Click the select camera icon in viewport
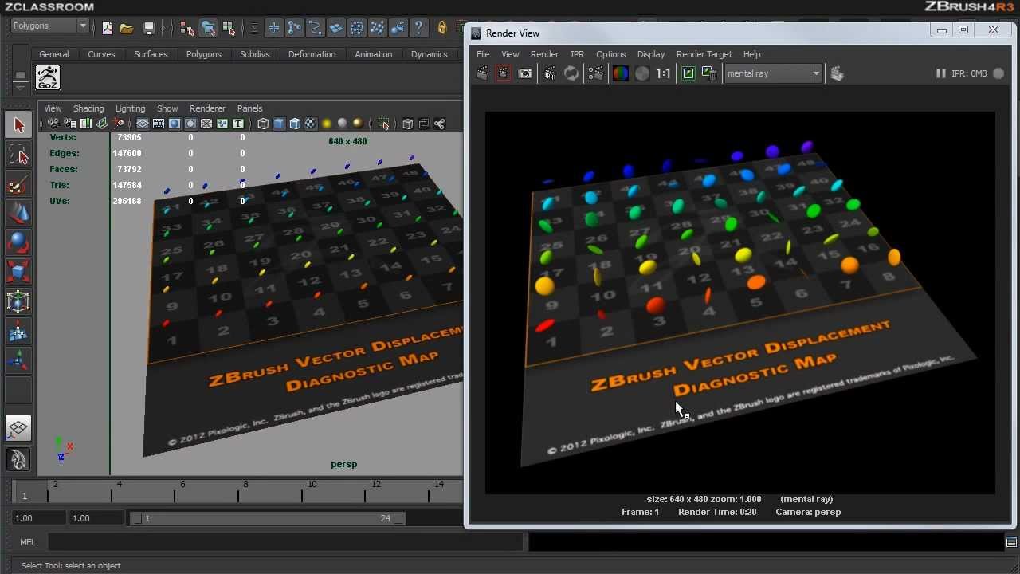The image size is (1020, 574). pos(53,124)
